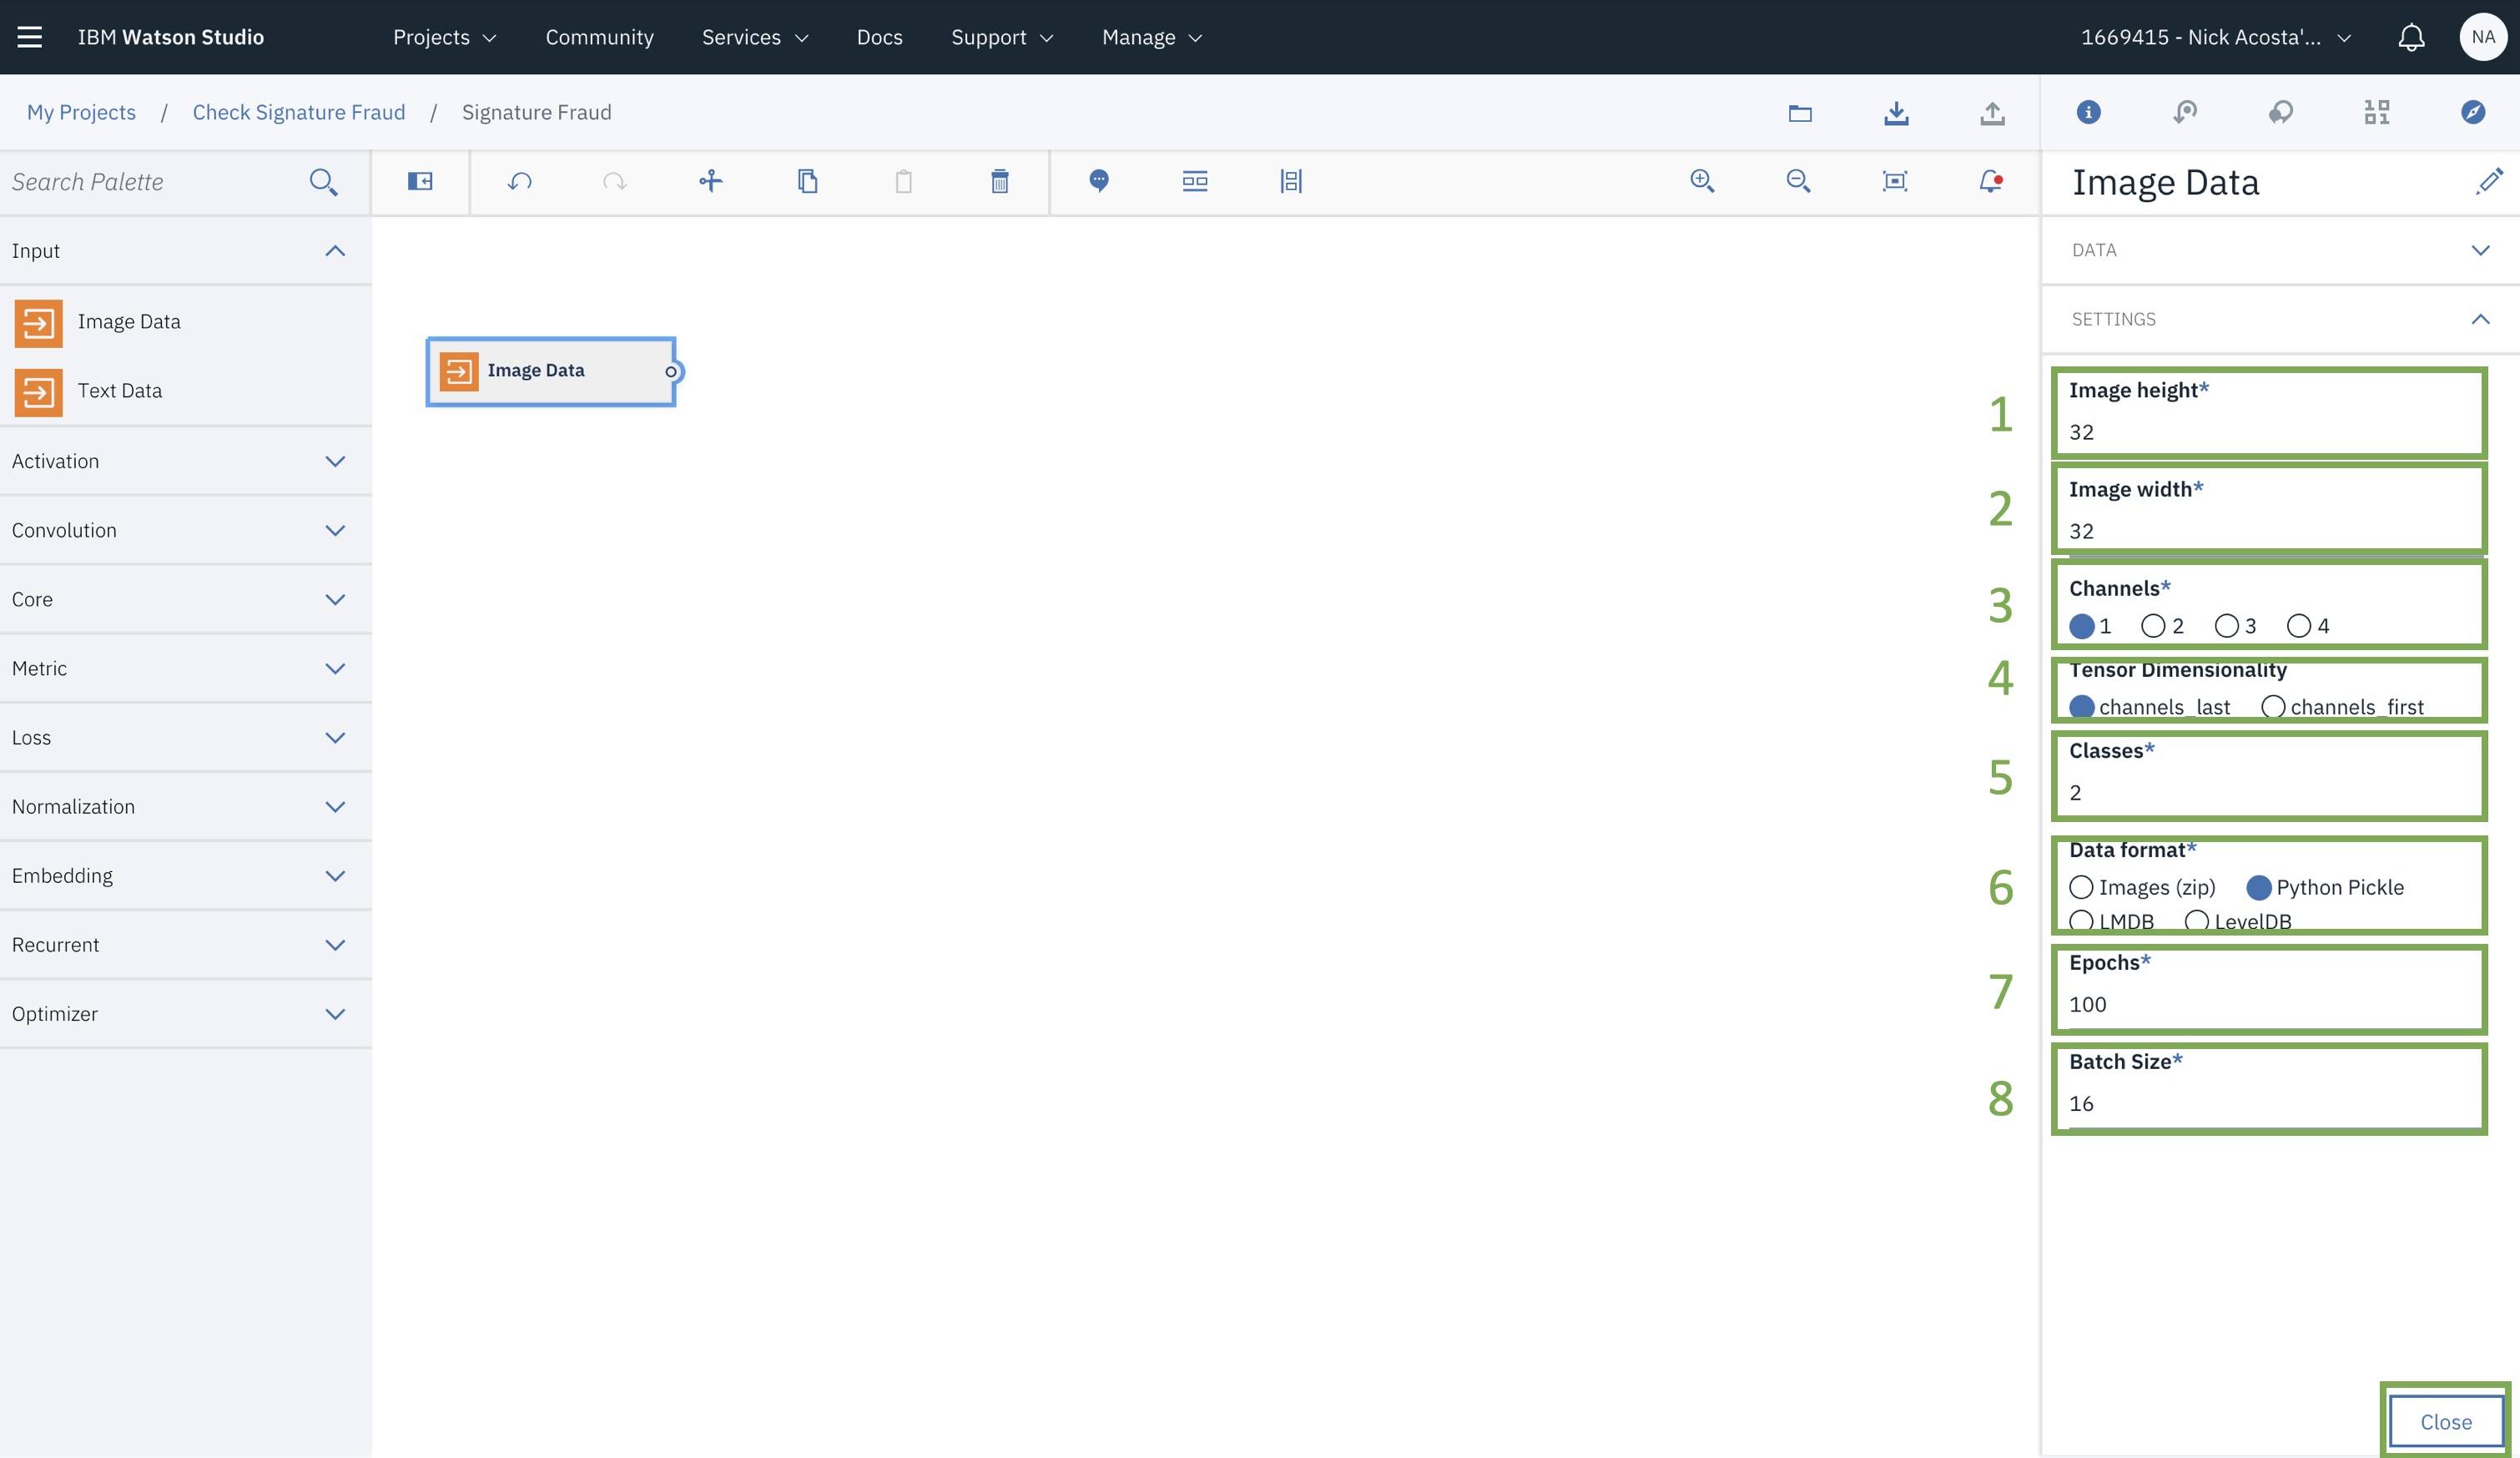The height and width of the screenshot is (1458, 2520).
Task: Collapse the SETTINGS section
Action: point(2280,319)
